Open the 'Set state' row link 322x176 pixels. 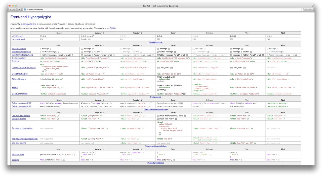coord(16,159)
